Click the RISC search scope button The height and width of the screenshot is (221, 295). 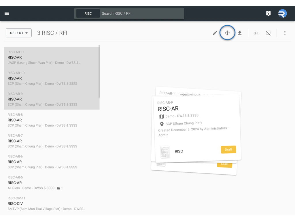pos(88,14)
